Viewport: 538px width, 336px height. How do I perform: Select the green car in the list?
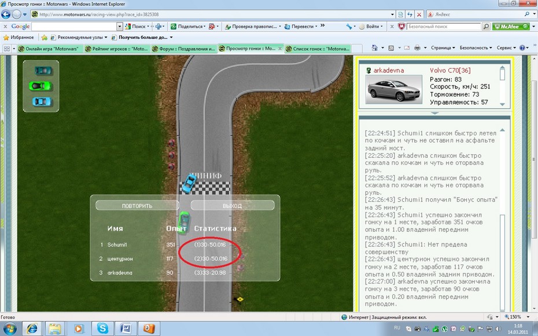[x=40, y=86]
